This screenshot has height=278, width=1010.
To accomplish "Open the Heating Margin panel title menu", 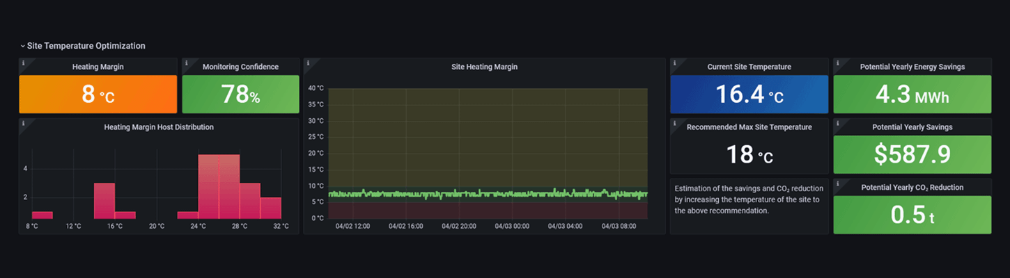I will click(x=98, y=67).
